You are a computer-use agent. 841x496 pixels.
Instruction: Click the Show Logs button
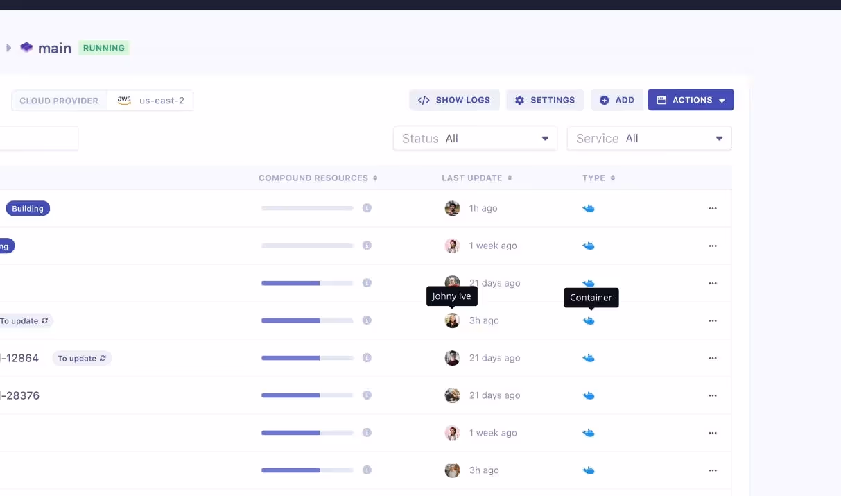(454, 100)
